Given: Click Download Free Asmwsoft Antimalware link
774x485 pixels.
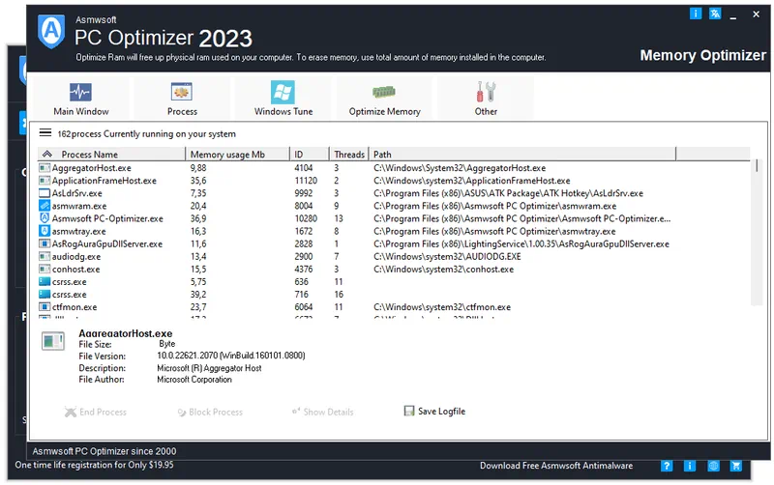Looking at the screenshot, I should (555, 466).
